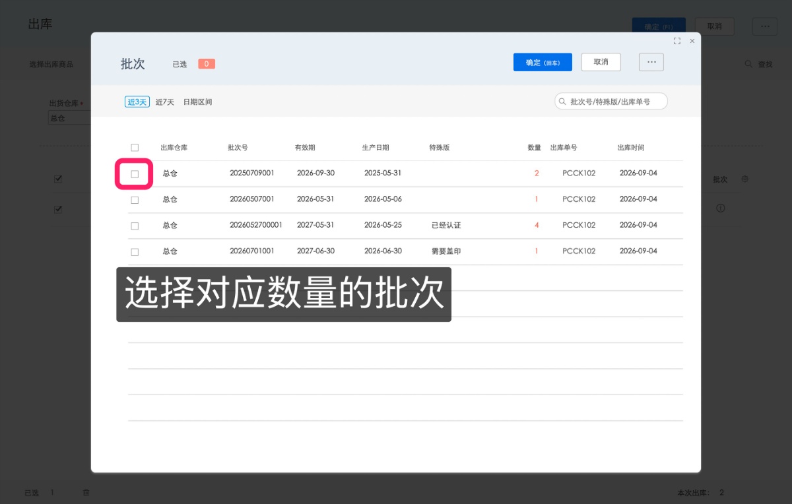The width and height of the screenshot is (792, 504).
Task: Click the 特殊版 column header
Action: (440, 148)
